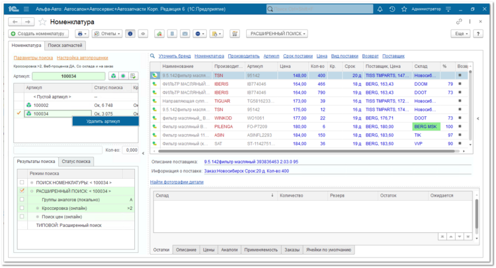Check ПОИСК НОМЕНКЛАТУРЫ search mode checkbox

pyautogui.click(x=22, y=182)
